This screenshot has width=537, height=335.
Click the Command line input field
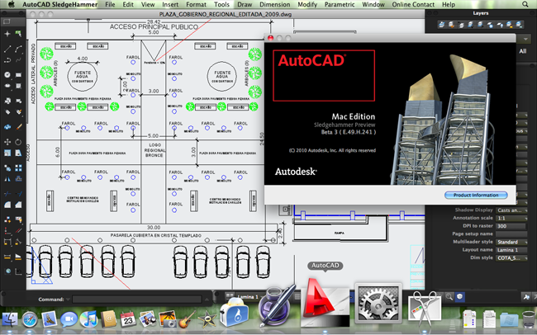(x=137, y=300)
